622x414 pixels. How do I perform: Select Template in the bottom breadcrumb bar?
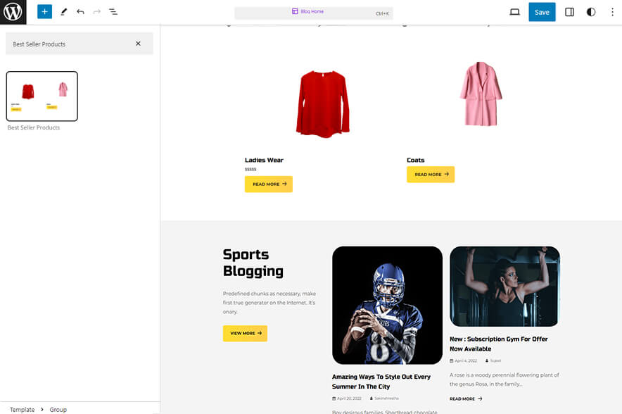(21, 409)
